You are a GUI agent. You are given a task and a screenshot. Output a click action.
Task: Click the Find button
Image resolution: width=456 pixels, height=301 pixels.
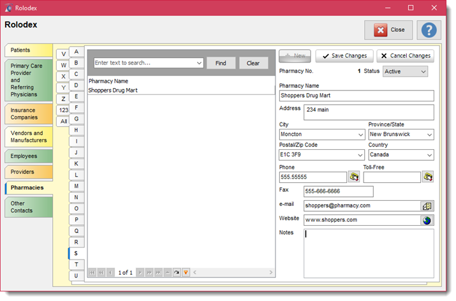[221, 63]
